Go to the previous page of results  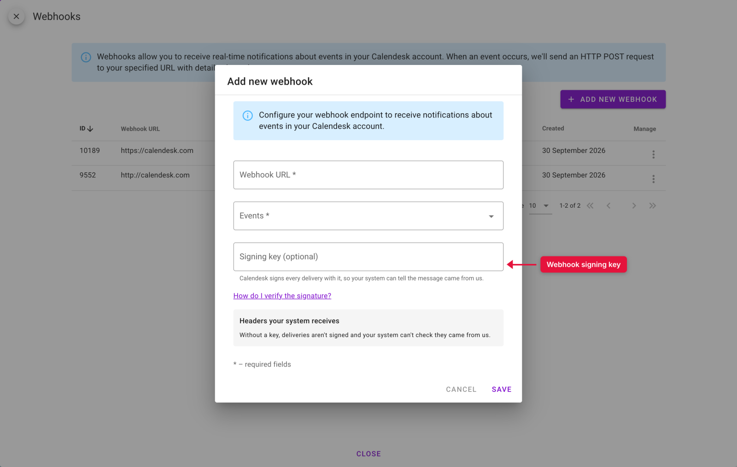tap(608, 206)
